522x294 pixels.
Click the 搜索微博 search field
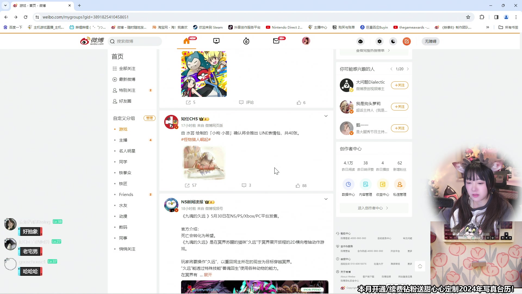tap(135, 41)
